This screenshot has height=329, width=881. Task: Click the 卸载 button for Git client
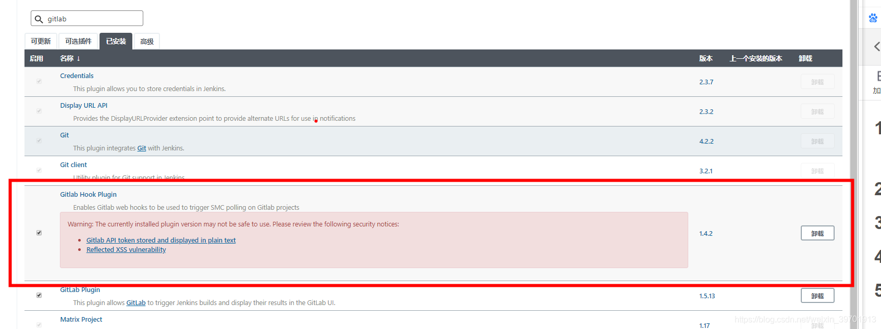[x=817, y=171]
